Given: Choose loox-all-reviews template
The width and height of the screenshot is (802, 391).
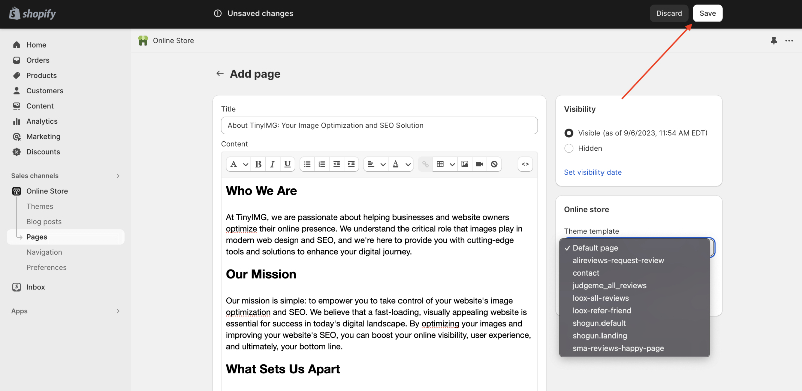Looking at the screenshot, I should tap(635, 298).
